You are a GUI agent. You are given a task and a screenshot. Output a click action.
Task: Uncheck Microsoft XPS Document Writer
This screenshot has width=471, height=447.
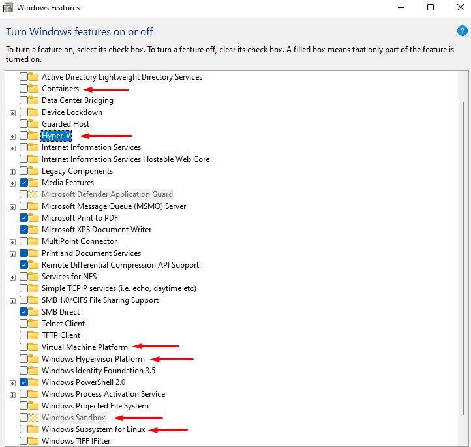tap(23, 229)
